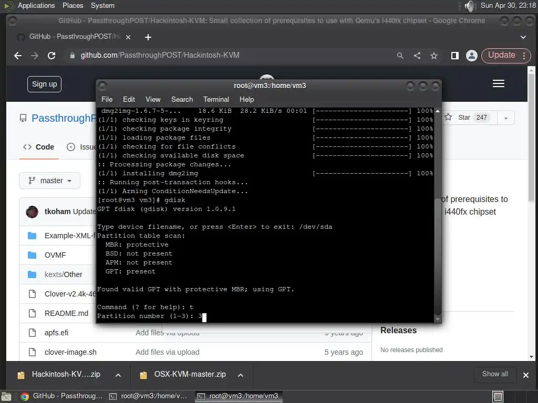Screen dimensions: 538x403
Task: Click the volume speaker icon
Action: point(469,6)
